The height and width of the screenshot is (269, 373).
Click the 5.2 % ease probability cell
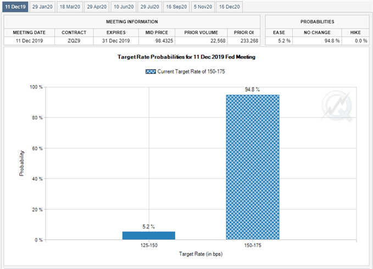279,41
